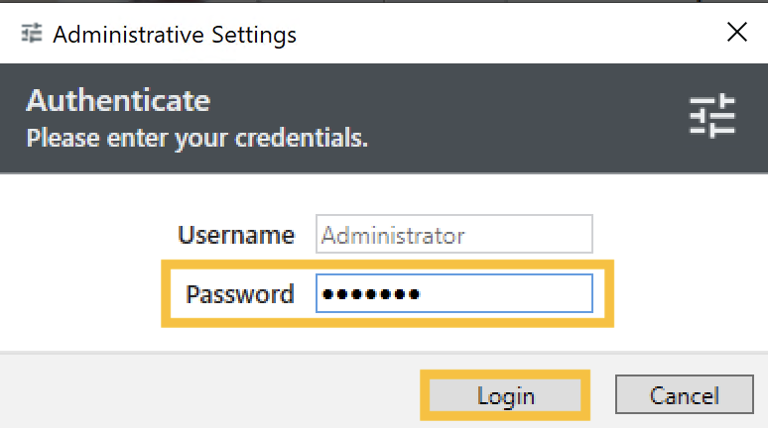Click the Authenticate heading
Image resolution: width=768 pixels, height=428 pixels.
pyautogui.click(x=118, y=101)
